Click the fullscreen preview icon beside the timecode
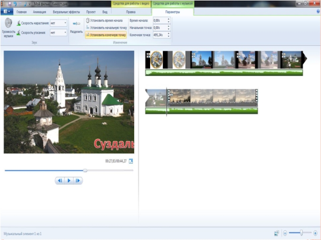Screen dimensions: 321x240 tap(130, 161)
